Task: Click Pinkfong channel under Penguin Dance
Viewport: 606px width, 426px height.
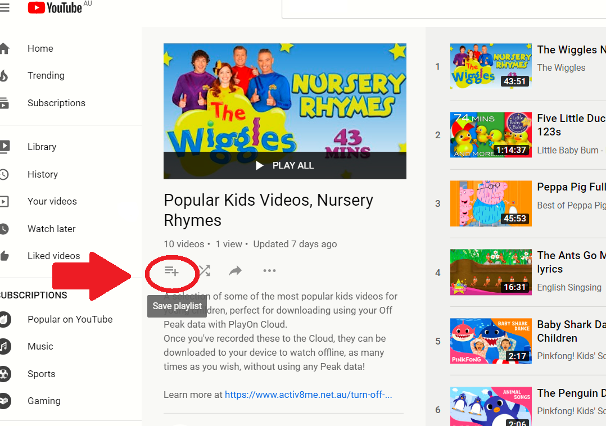Action: coord(571,411)
